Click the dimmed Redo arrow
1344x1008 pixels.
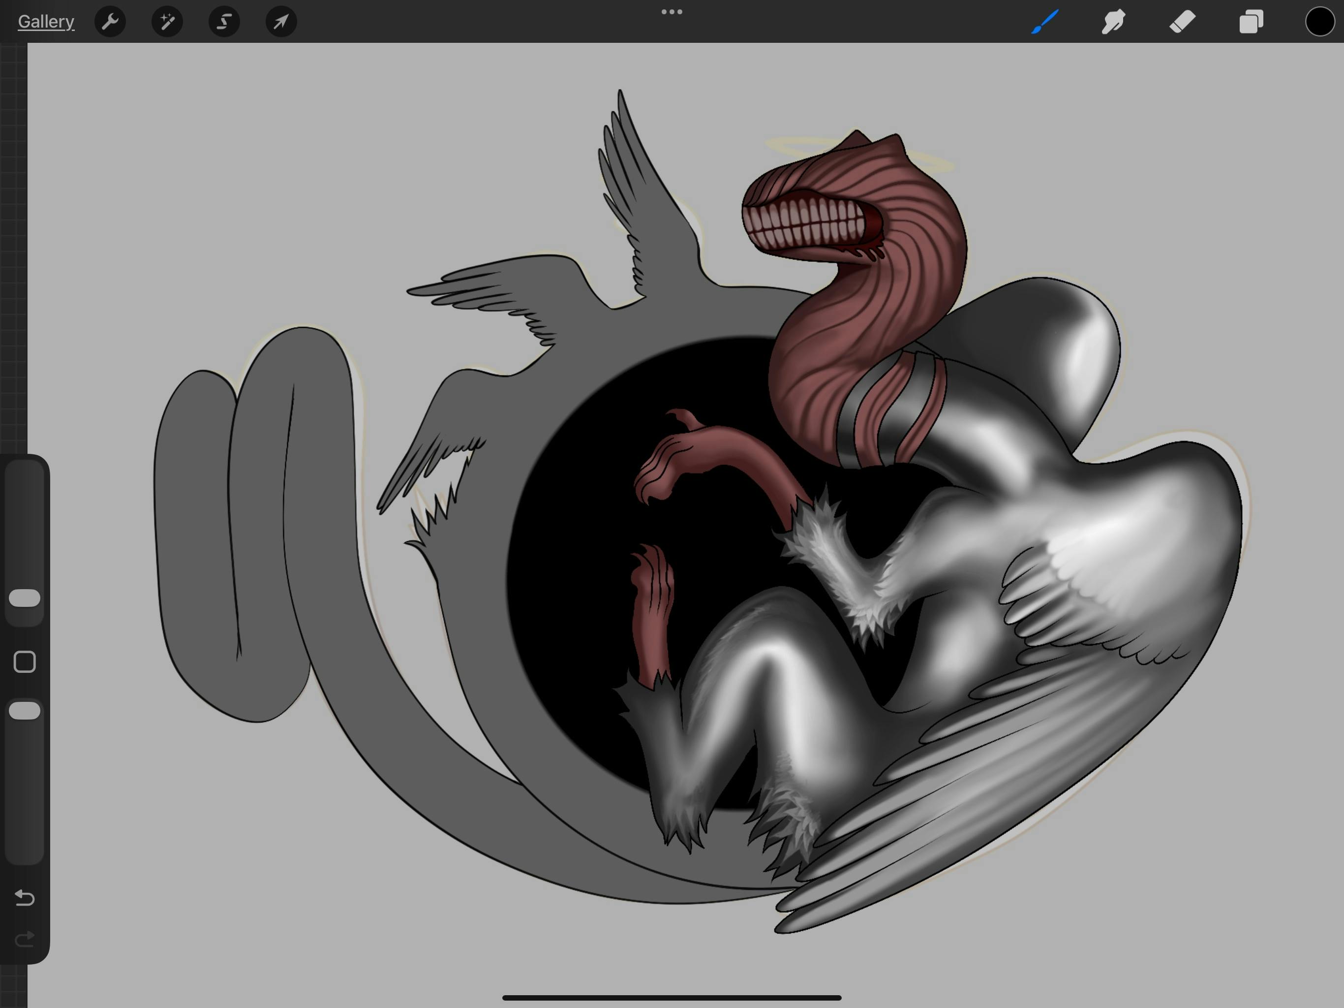[x=25, y=939]
